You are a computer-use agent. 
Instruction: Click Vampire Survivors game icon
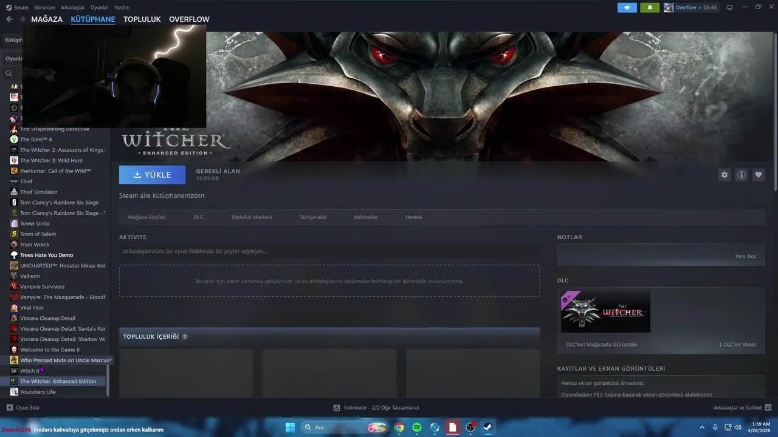[14, 286]
